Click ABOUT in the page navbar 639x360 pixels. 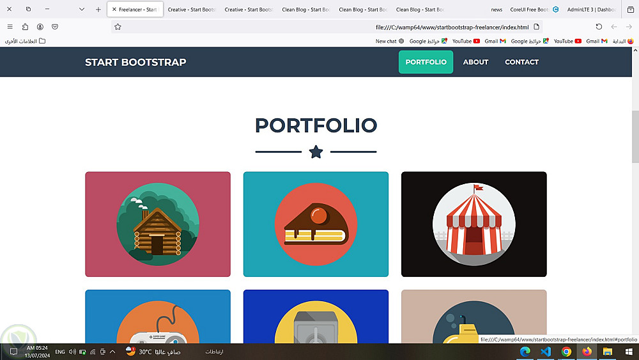tap(475, 62)
